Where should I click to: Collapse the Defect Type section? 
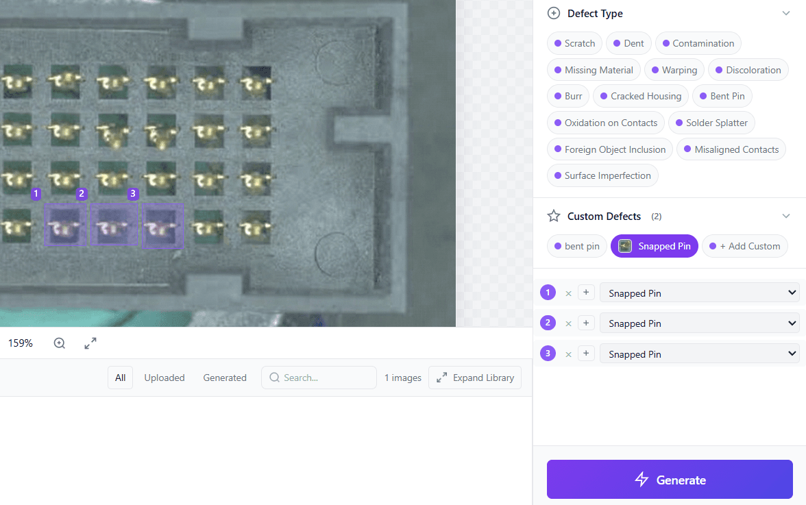coord(785,14)
